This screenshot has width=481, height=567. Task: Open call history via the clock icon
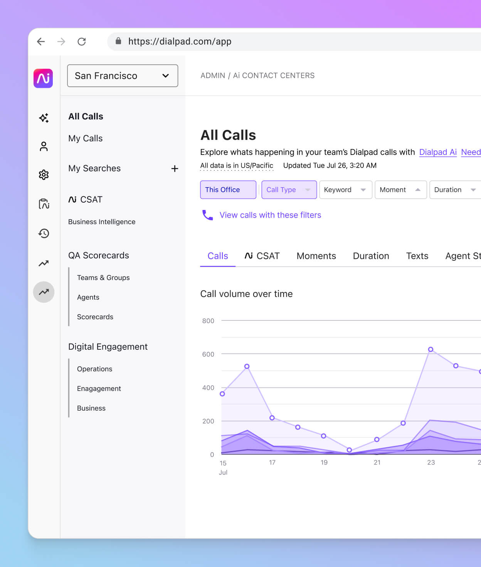(x=44, y=233)
